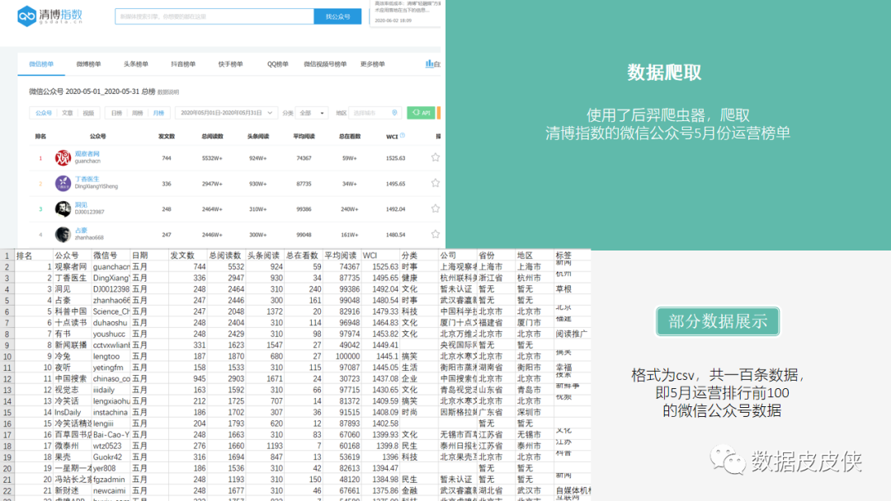Click the 数据爬取 slide heading

tap(664, 73)
